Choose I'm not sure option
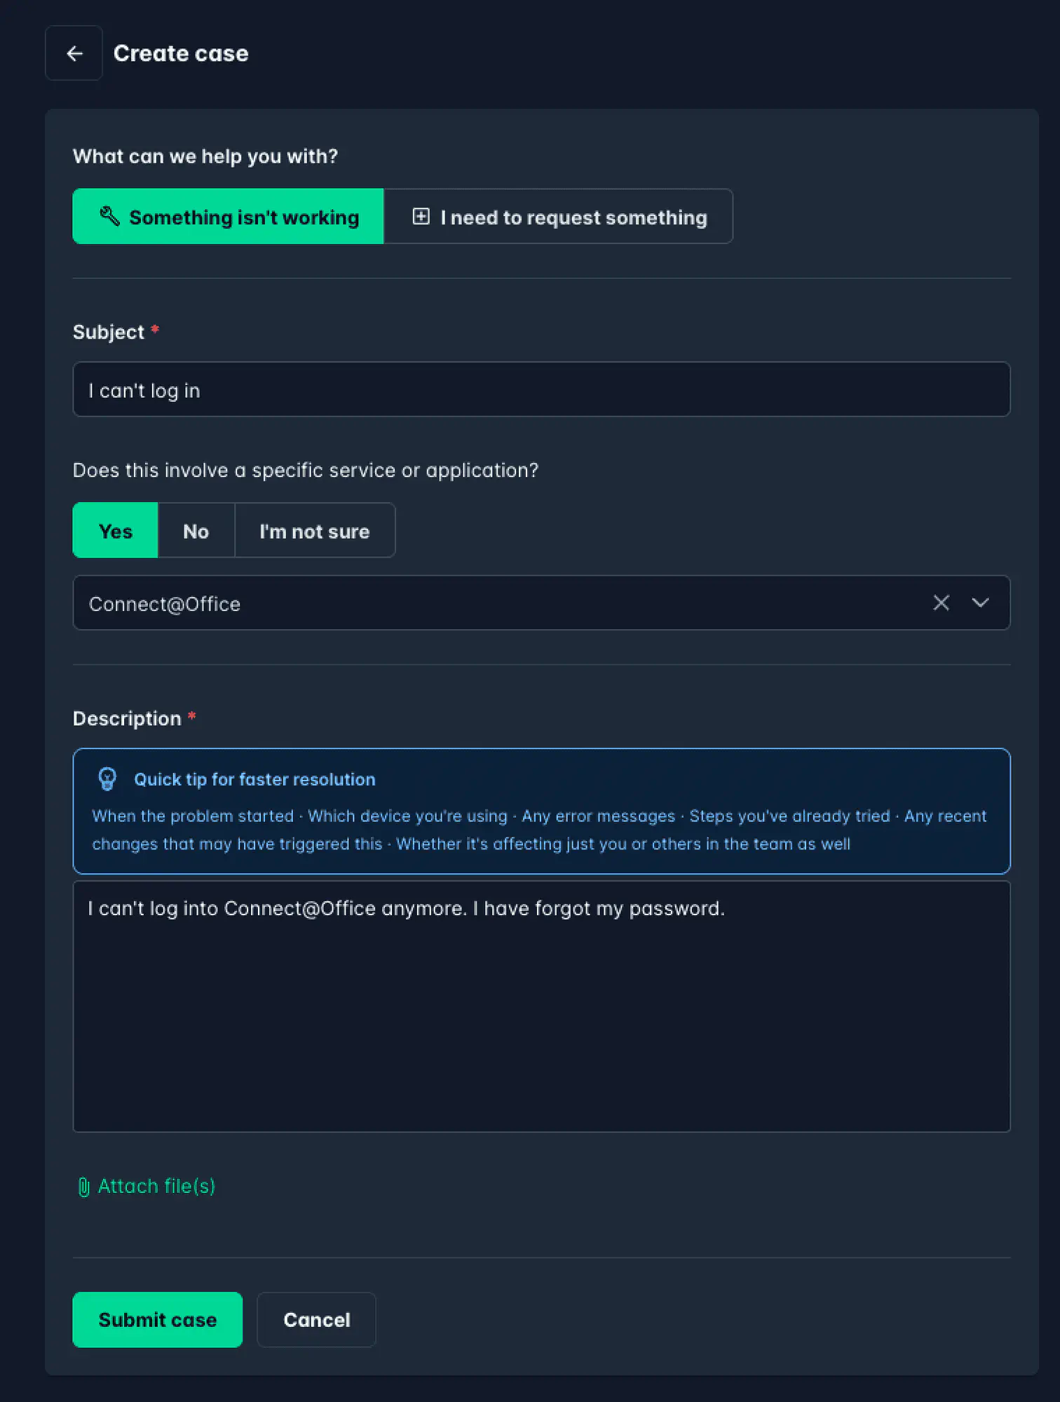The image size is (1060, 1402). [315, 530]
